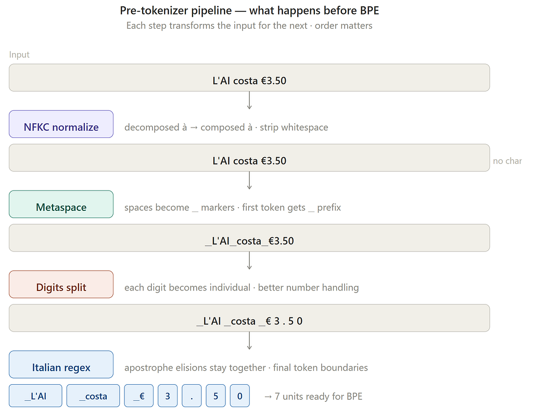This screenshot has height=418, width=533.
Task: Select the token chip with digit 3
Action: click(x=168, y=396)
